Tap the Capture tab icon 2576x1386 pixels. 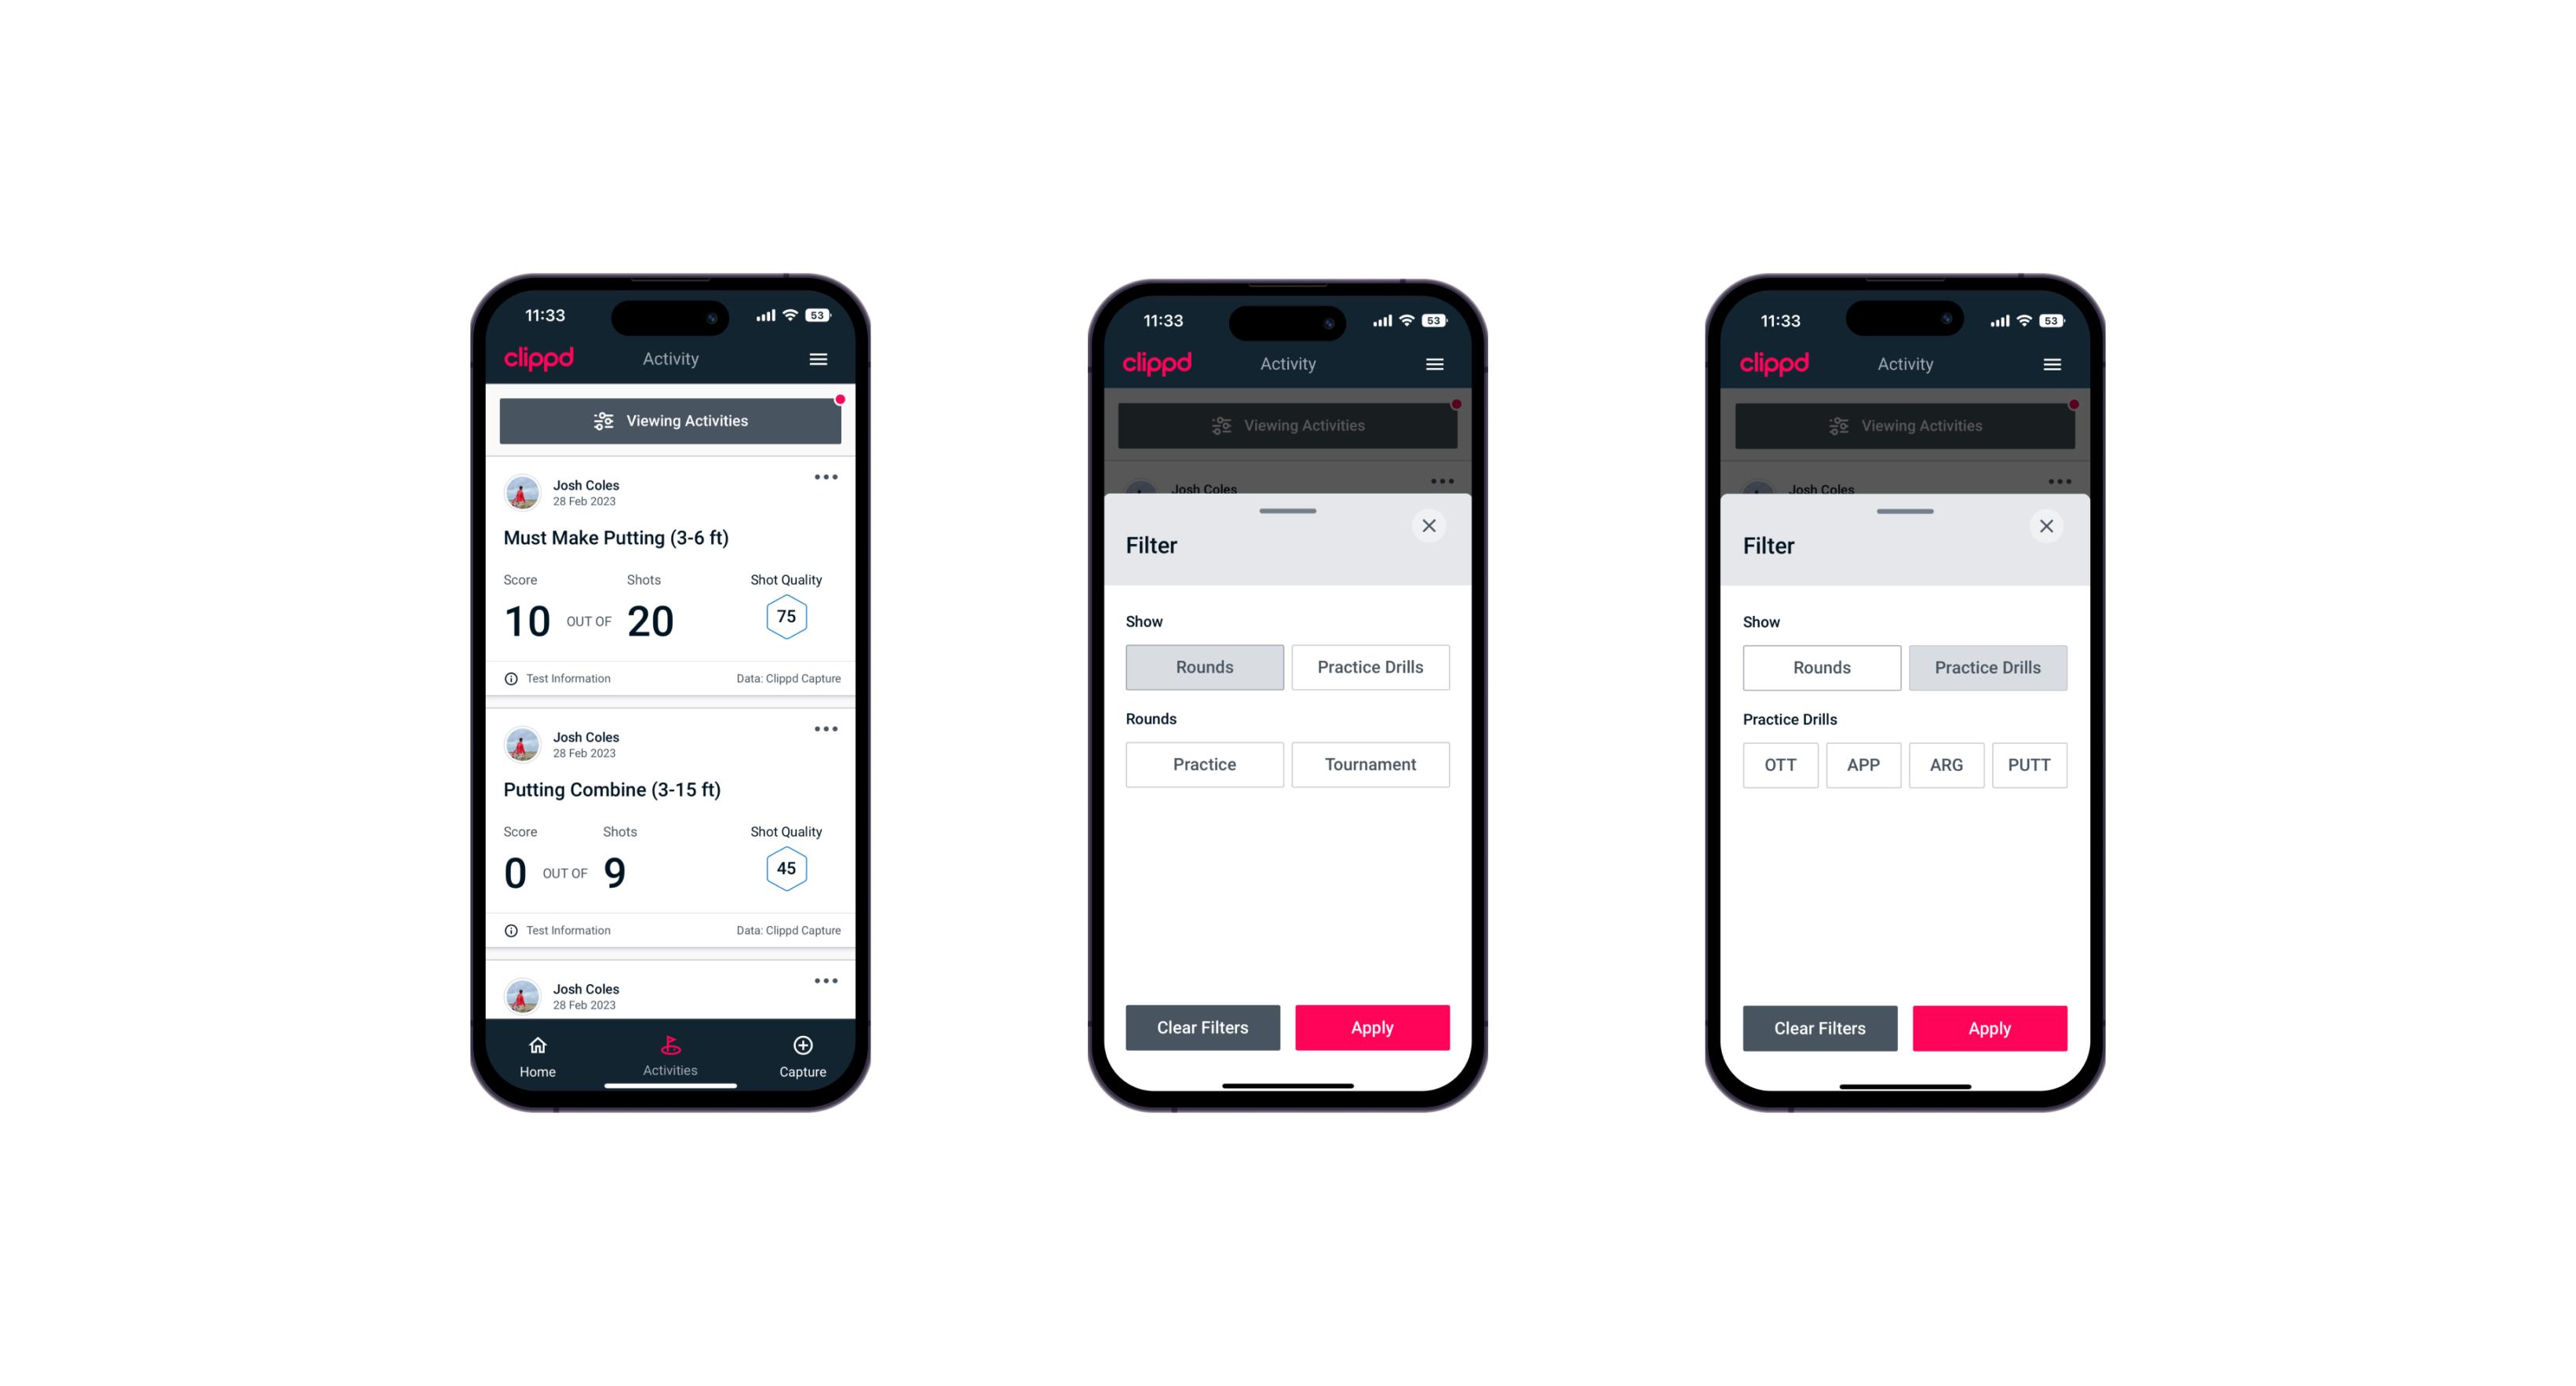click(802, 1048)
